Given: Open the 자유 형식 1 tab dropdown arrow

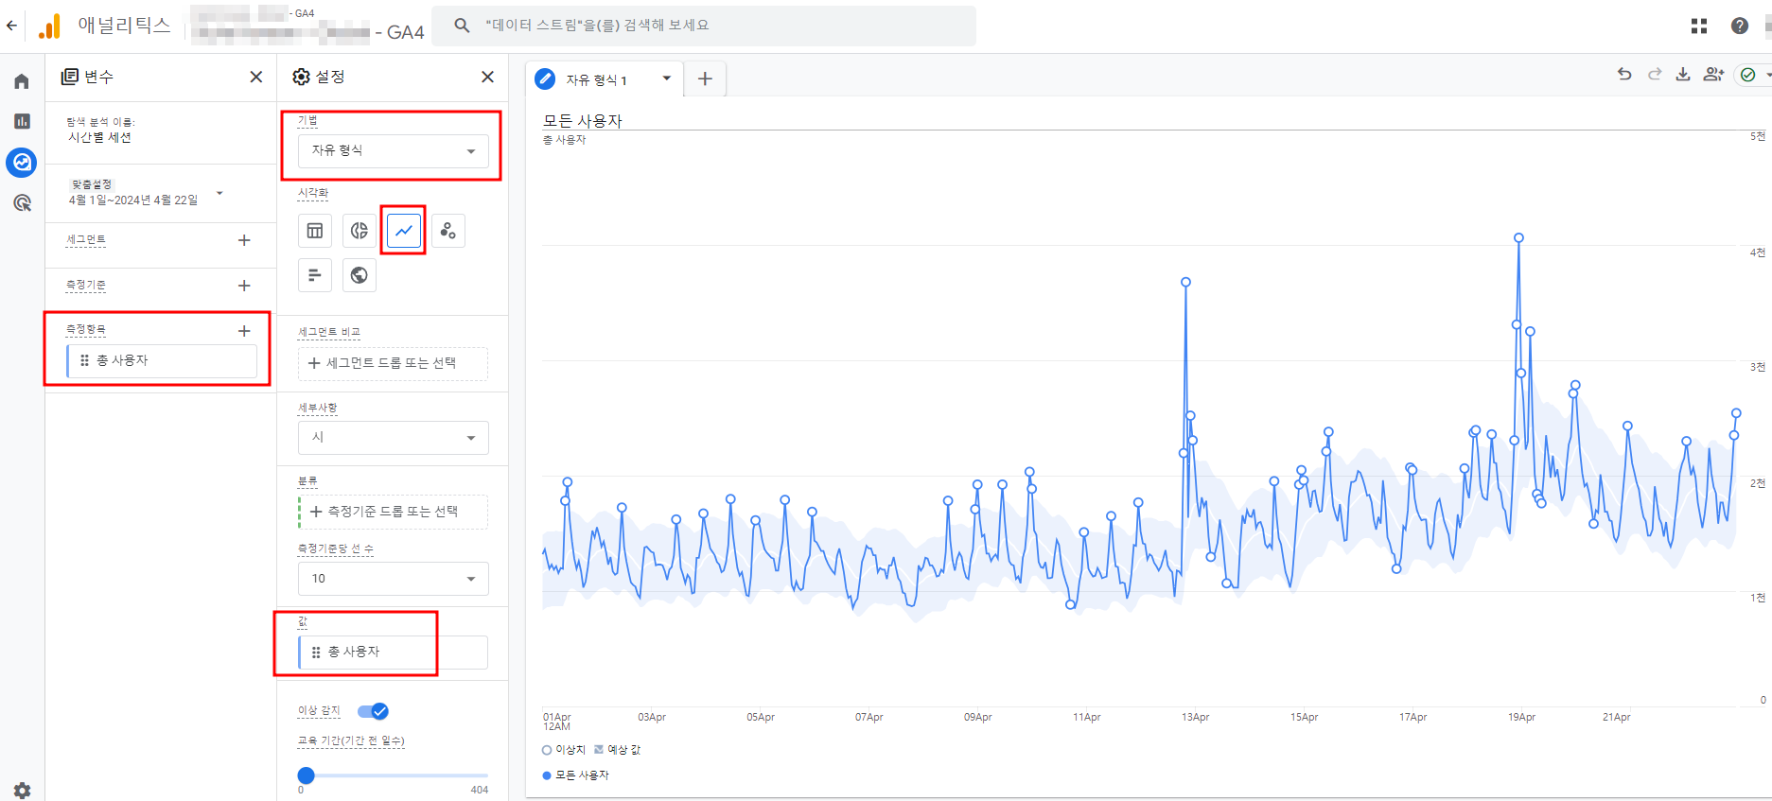Looking at the screenshot, I should (667, 78).
